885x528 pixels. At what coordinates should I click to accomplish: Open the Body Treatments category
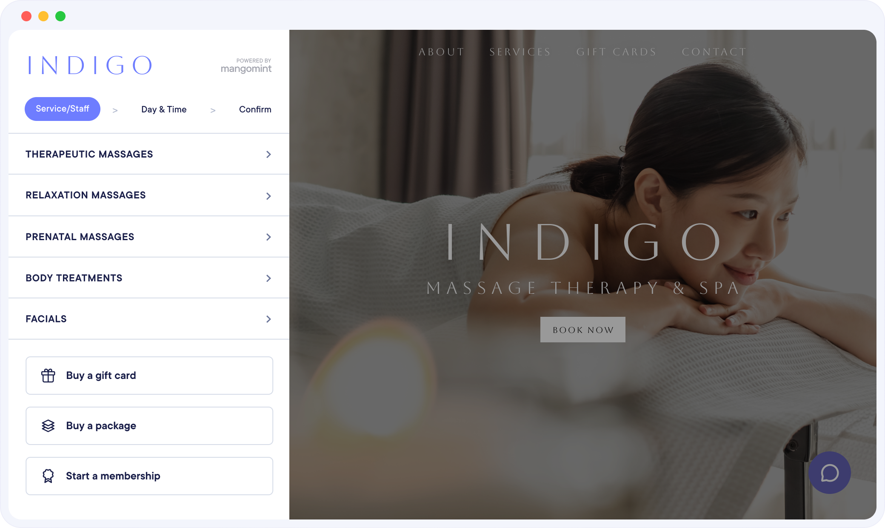pos(149,278)
